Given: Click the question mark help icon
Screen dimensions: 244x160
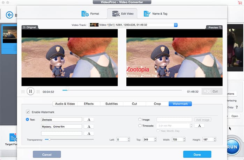Looking at the screenshot, I should (237, 107).
